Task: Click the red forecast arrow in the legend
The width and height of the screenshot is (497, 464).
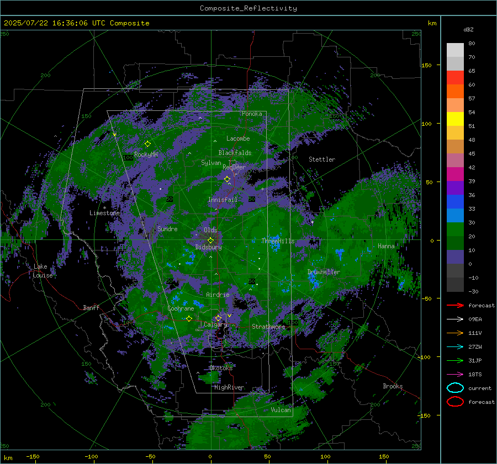Action: pos(455,305)
